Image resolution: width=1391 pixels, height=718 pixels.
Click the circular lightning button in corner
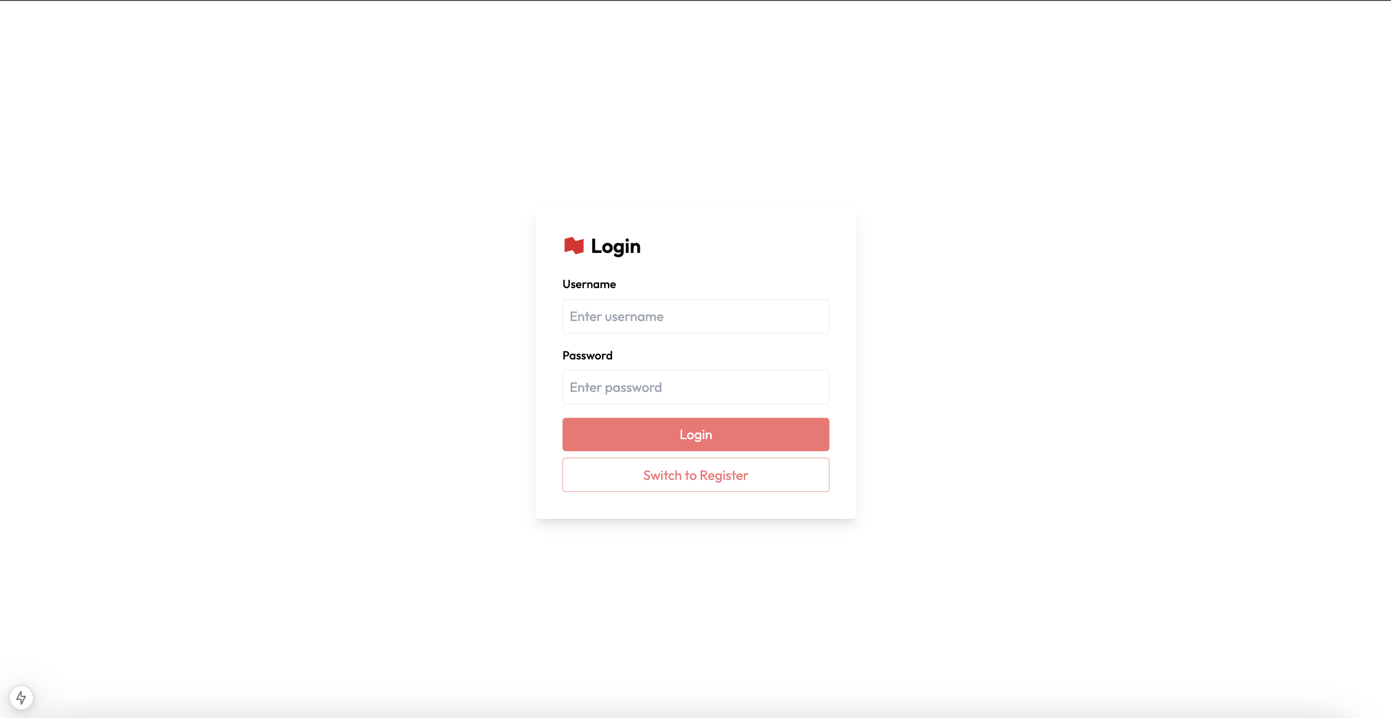(x=21, y=698)
